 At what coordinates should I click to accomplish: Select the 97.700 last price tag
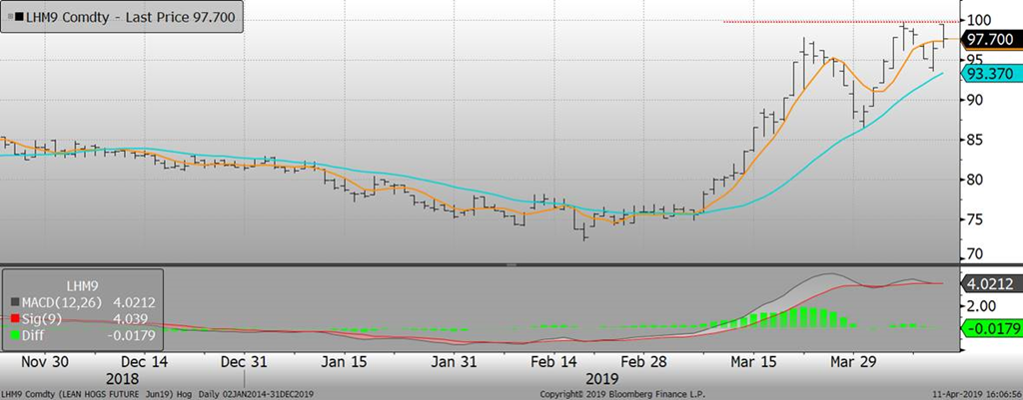pos(988,40)
